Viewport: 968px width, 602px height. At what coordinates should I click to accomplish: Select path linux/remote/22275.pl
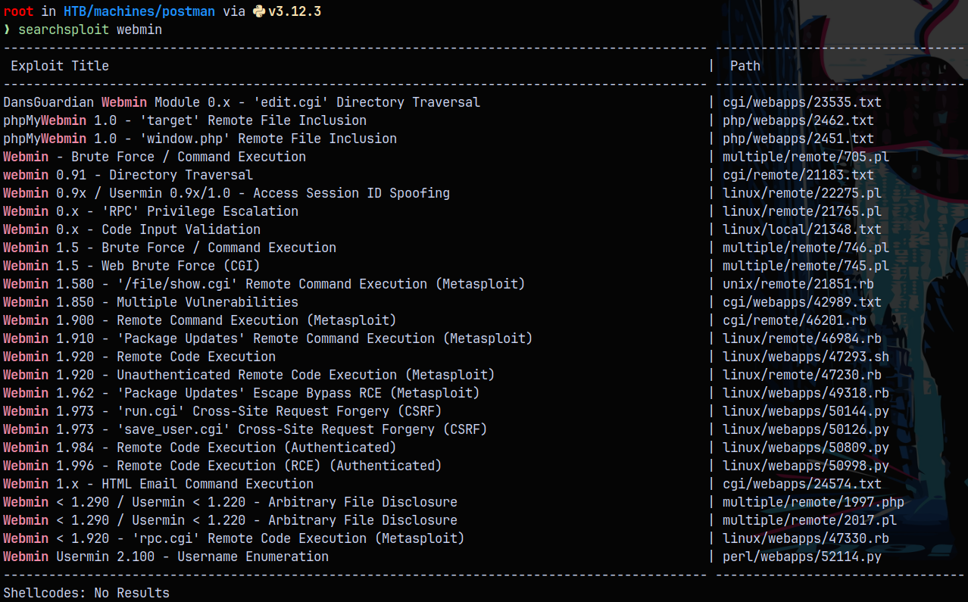coord(802,193)
